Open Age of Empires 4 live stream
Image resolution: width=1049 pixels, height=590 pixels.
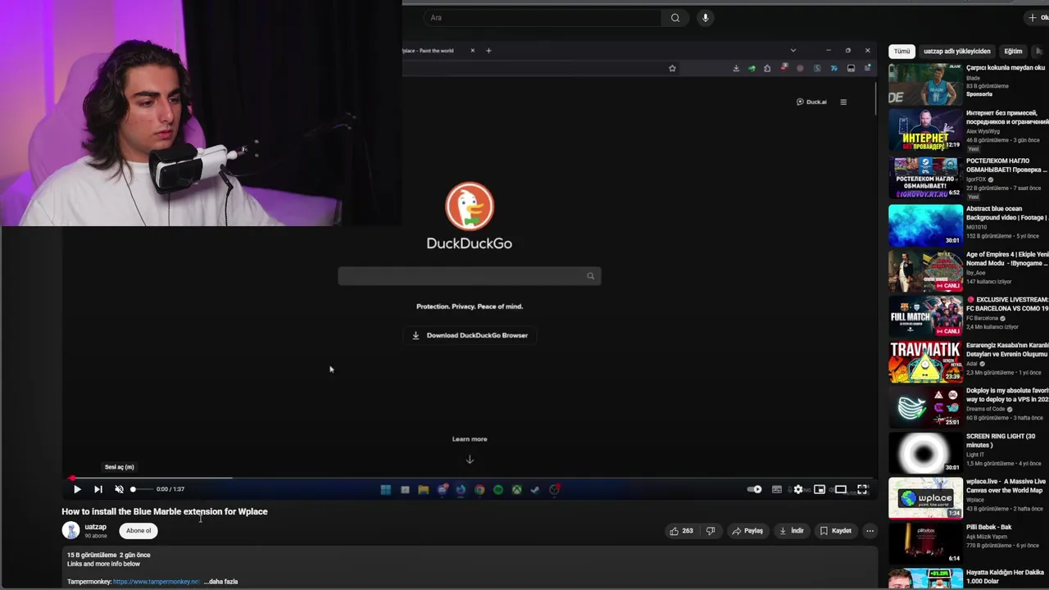[x=925, y=271]
